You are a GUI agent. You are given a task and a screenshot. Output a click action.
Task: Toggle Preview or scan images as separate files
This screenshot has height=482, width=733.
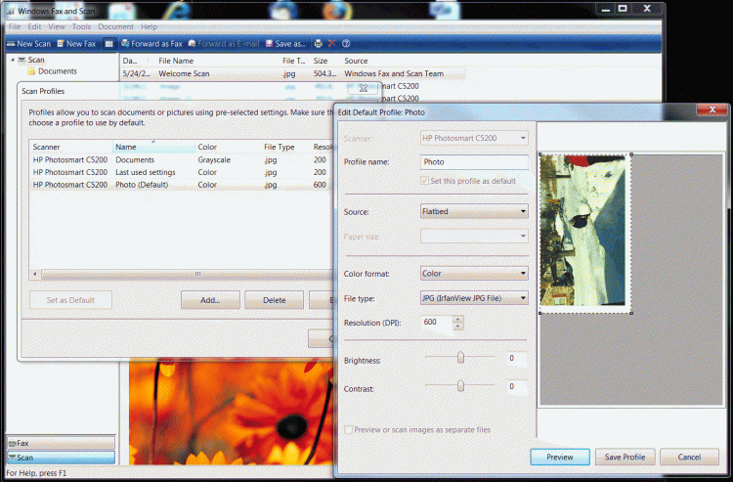[x=348, y=429]
